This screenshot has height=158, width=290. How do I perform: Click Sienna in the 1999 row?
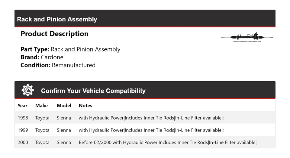[x=64, y=130]
